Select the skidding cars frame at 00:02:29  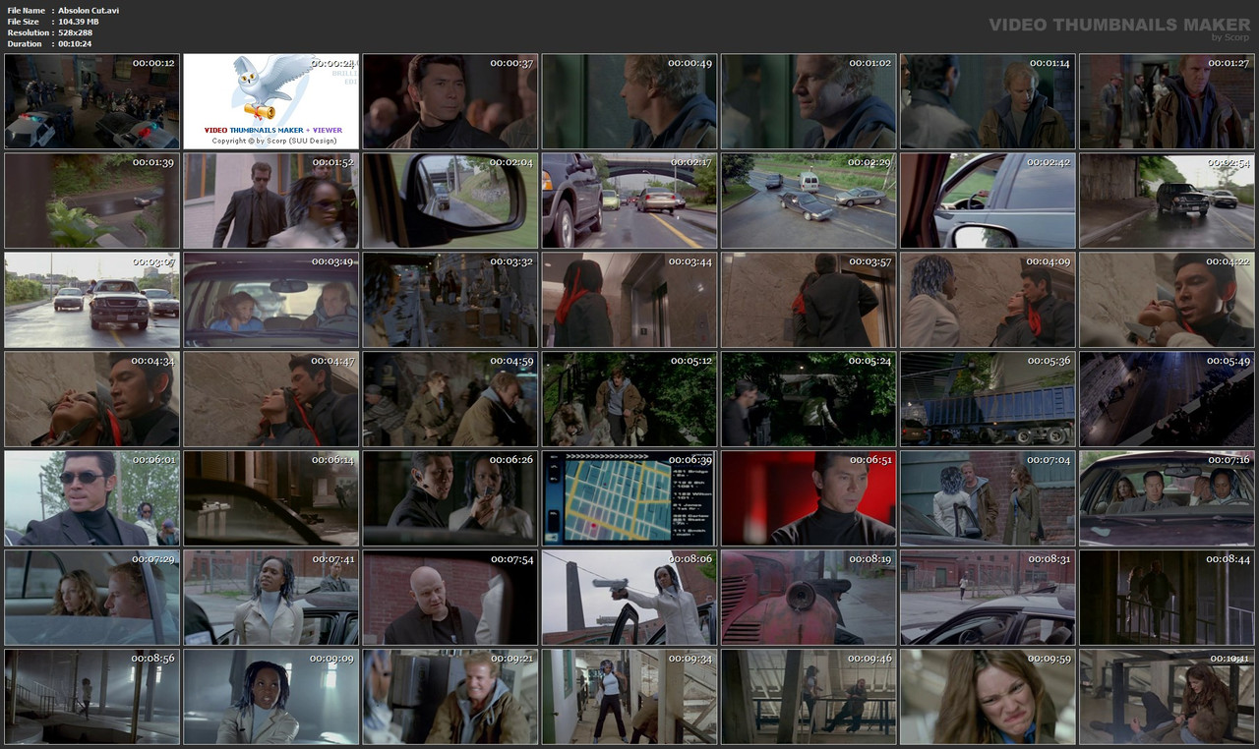809,201
